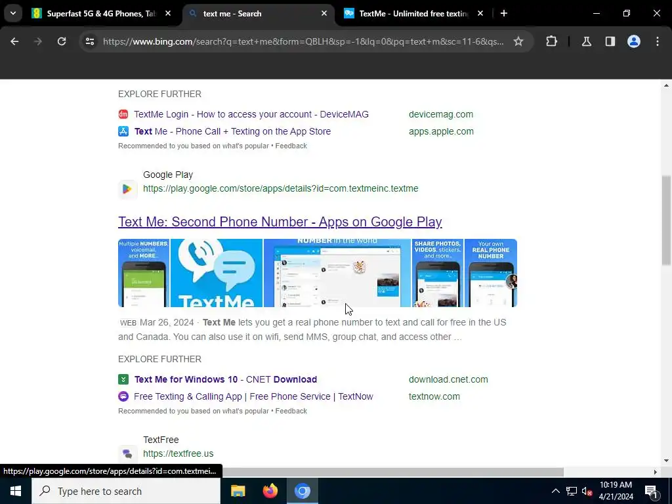Close the TextMe Unlimited free texting tab

pyautogui.click(x=480, y=13)
